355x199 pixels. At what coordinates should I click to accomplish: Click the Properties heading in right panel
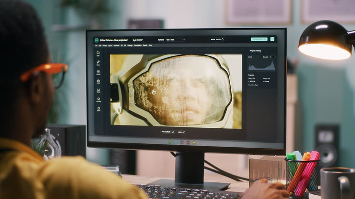tap(251, 75)
